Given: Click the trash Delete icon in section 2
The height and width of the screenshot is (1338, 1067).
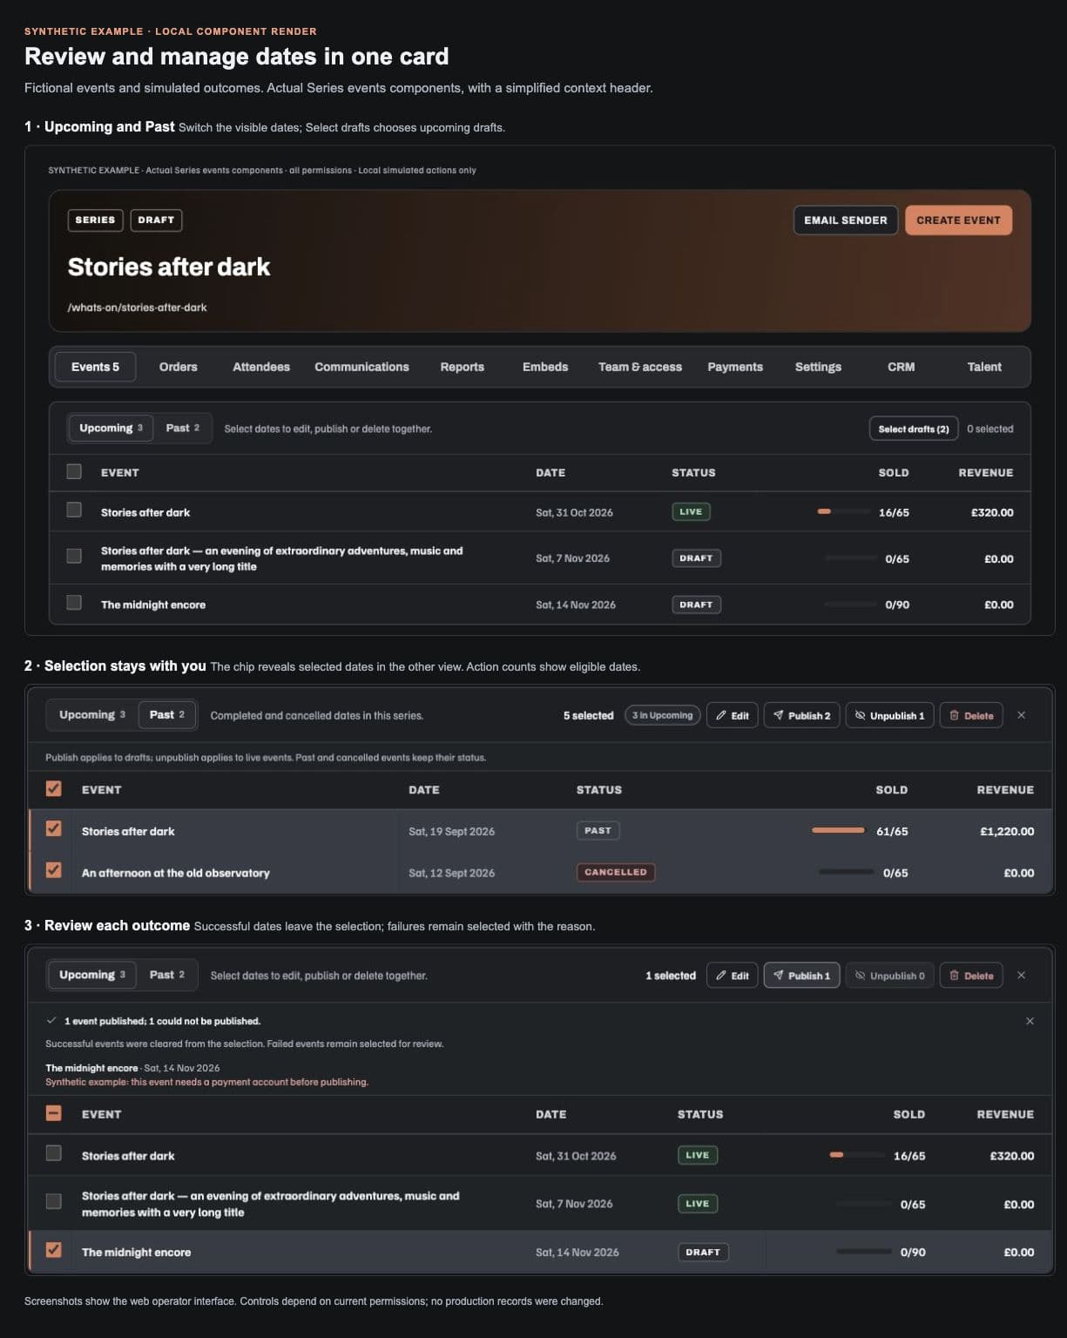Looking at the screenshot, I should tap(955, 715).
